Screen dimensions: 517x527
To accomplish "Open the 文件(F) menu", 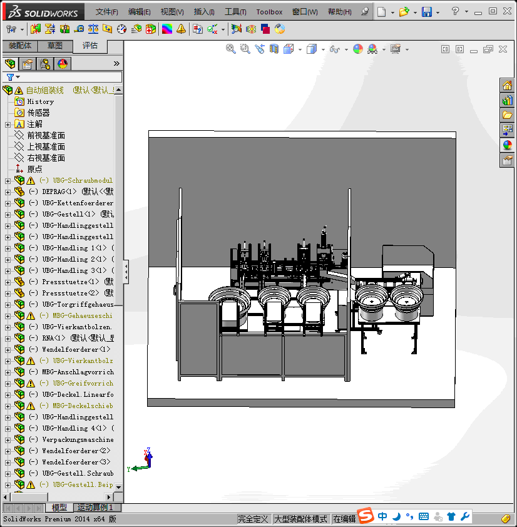I will pyautogui.click(x=106, y=12).
